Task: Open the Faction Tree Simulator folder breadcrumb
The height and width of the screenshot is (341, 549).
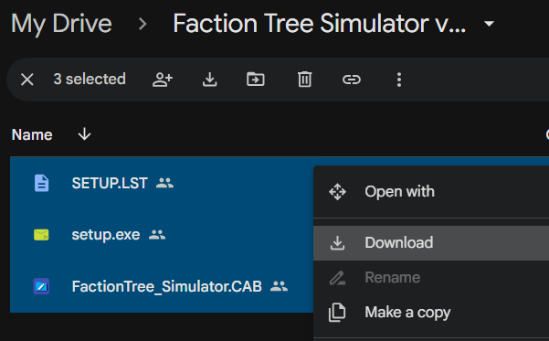Action: (x=320, y=24)
